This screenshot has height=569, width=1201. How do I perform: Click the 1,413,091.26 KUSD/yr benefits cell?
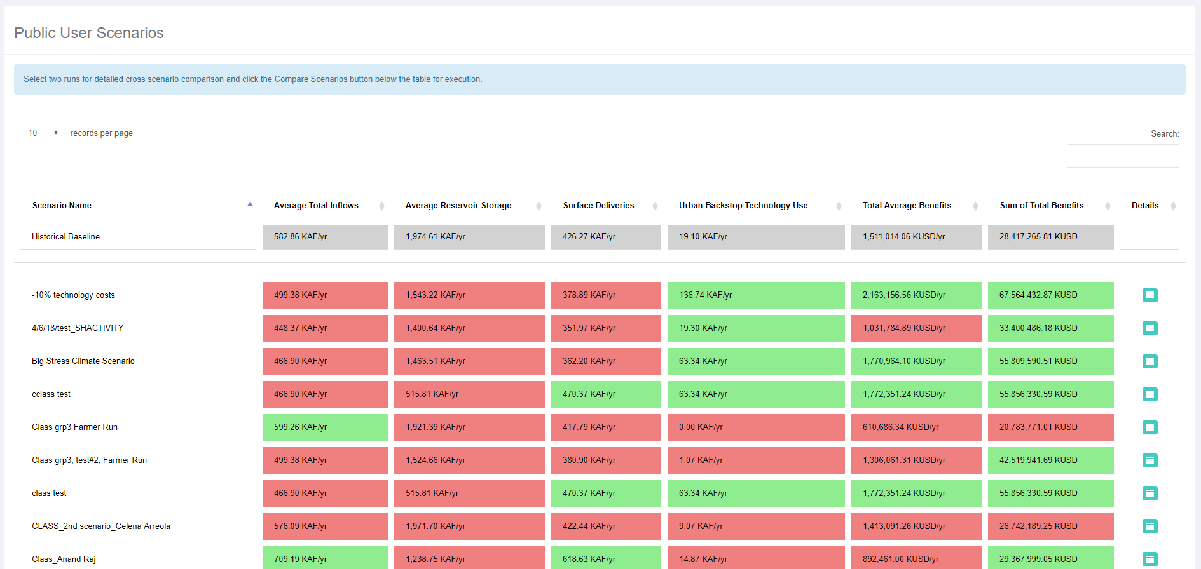[x=916, y=526]
